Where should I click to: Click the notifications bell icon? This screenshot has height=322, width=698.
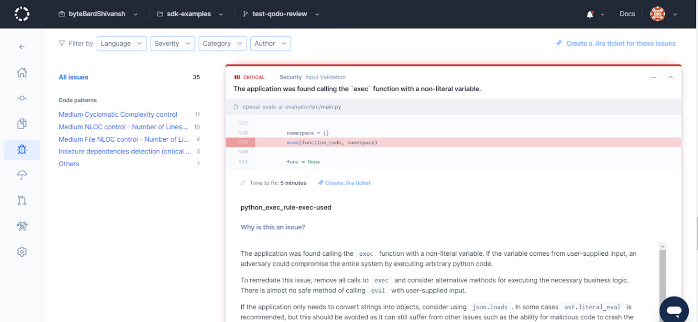tap(589, 14)
